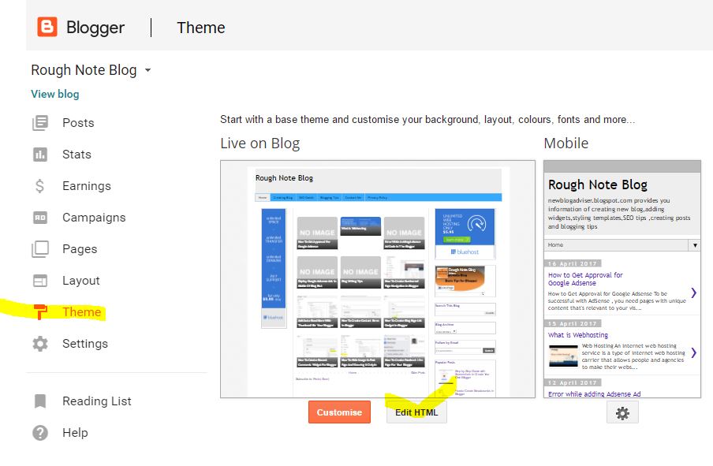Open How to Get Approval post link
The width and height of the screenshot is (713, 466).
click(x=585, y=278)
